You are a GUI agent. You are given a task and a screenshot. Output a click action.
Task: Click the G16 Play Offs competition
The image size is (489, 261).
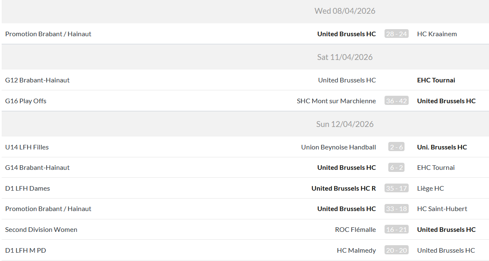pyautogui.click(x=26, y=101)
